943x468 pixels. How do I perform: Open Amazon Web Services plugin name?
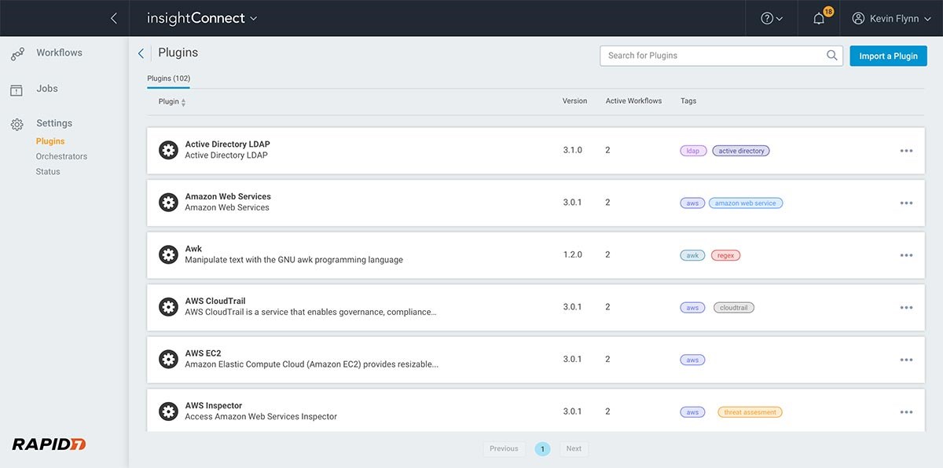pyautogui.click(x=228, y=196)
